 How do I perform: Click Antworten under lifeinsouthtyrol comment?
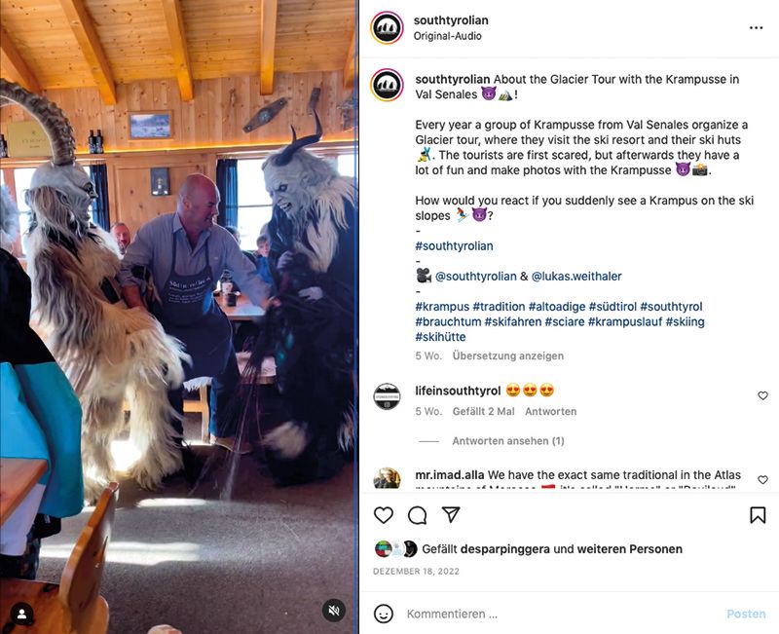click(550, 411)
